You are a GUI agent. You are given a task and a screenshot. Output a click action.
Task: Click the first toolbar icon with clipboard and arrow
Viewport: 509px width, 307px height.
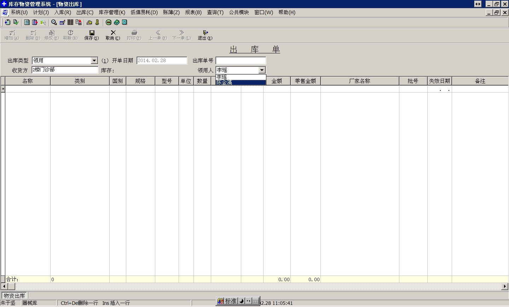click(7, 22)
